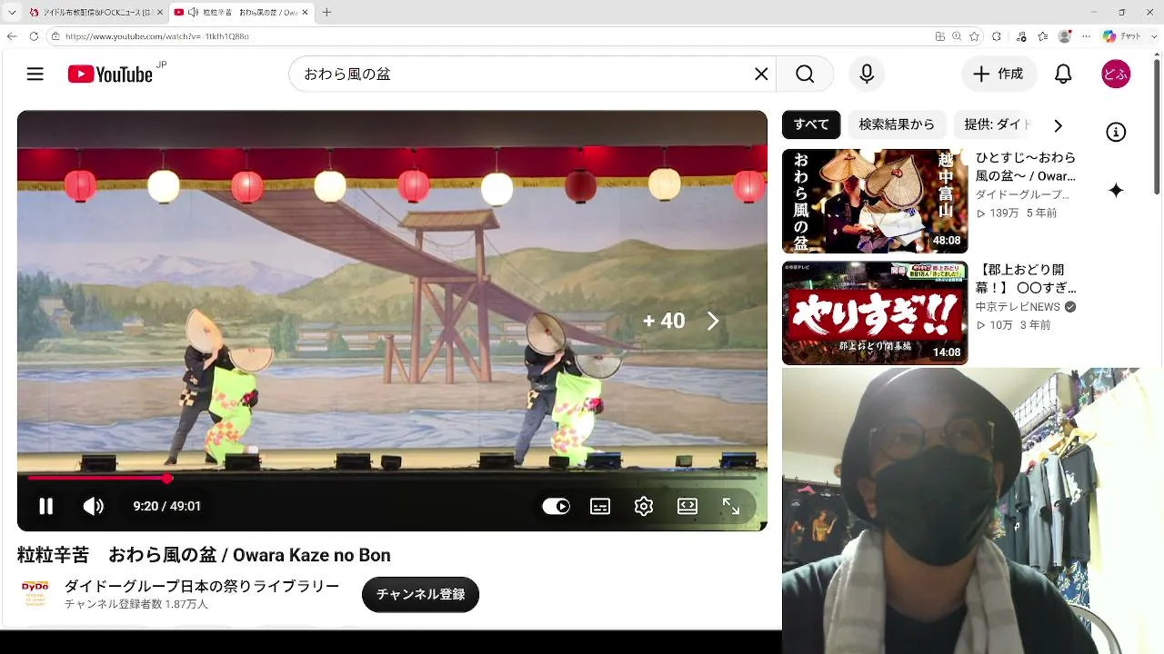Image resolution: width=1164 pixels, height=654 pixels.
Task: Click the sparkle icon on right sidebar
Action: coord(1116,190)
